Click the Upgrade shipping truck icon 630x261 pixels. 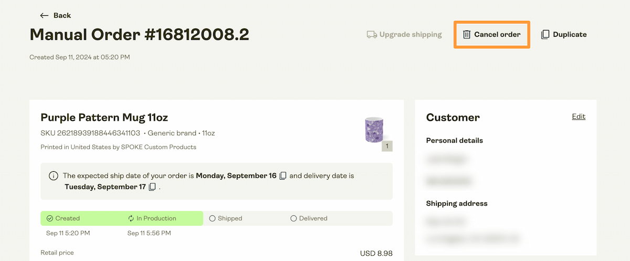coord(372,35)
